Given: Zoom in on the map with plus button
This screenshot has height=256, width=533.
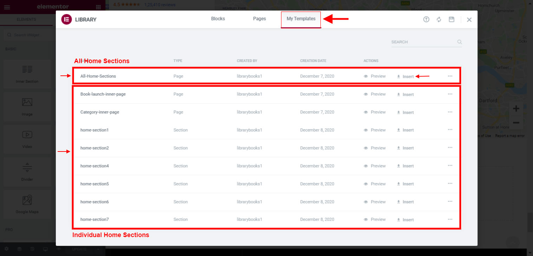Looking at the screenshot, I should pyautogui.click(x=516, y=109).
